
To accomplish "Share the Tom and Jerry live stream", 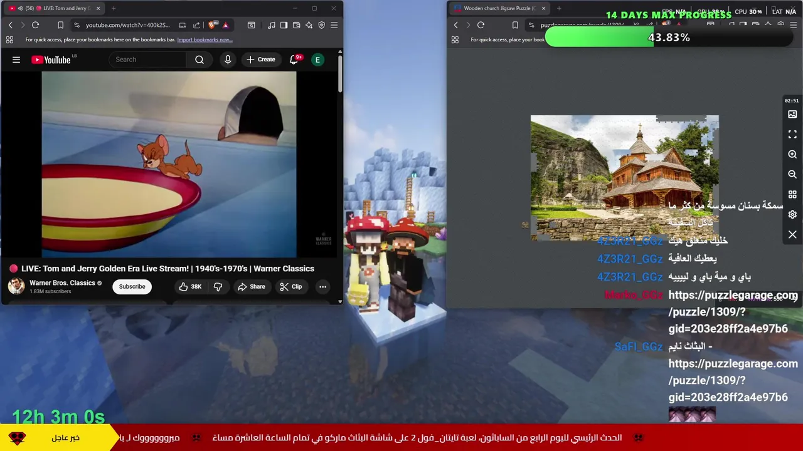I will [x=251, y=286].
